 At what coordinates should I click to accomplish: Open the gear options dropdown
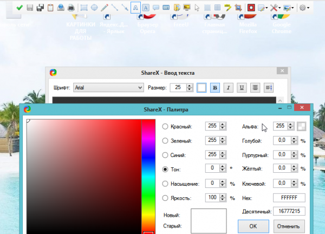pyautogui.click(x=304, y=8)
